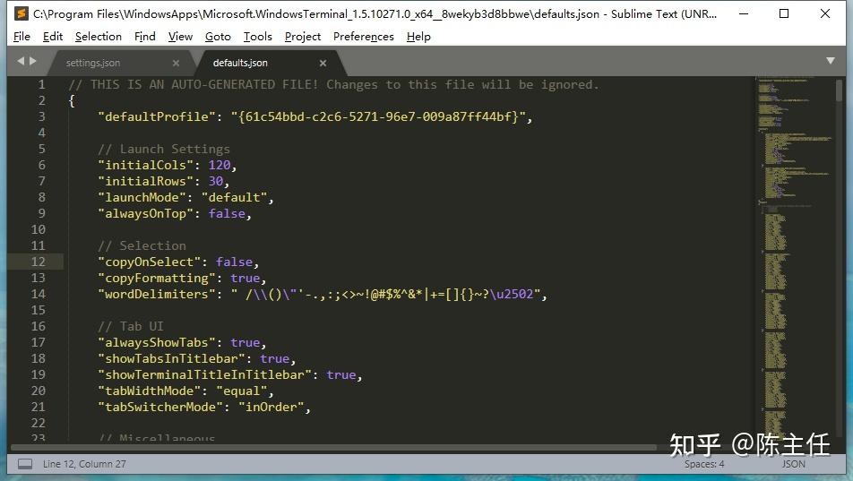Screen dimensions: 853x481
Task: Click the "tabWidthMode" key
Action: tap(149, 391)
